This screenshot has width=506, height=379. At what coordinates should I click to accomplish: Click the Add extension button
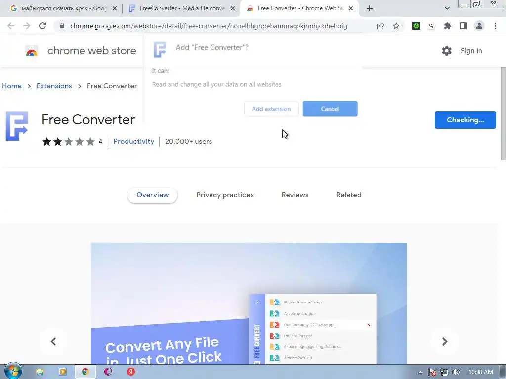tap(271, 109)
